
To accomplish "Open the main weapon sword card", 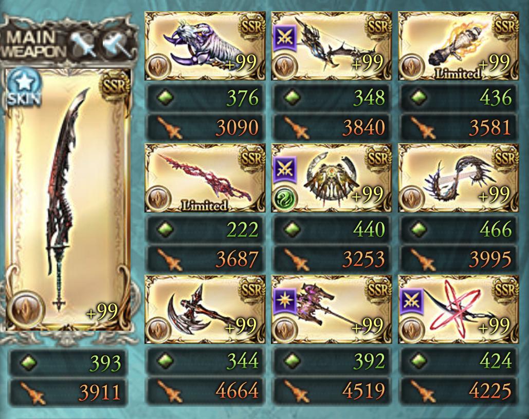I will click(68, 200).
